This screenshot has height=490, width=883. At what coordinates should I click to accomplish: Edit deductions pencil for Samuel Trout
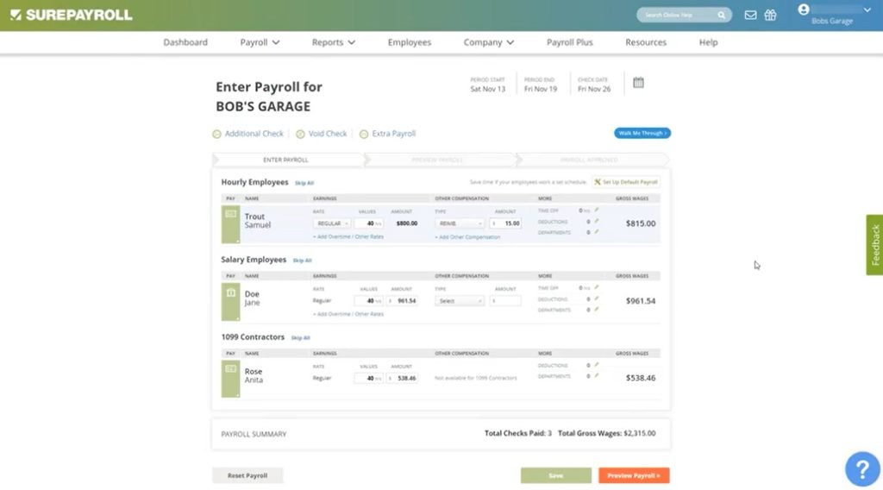[x=597, y=222]
